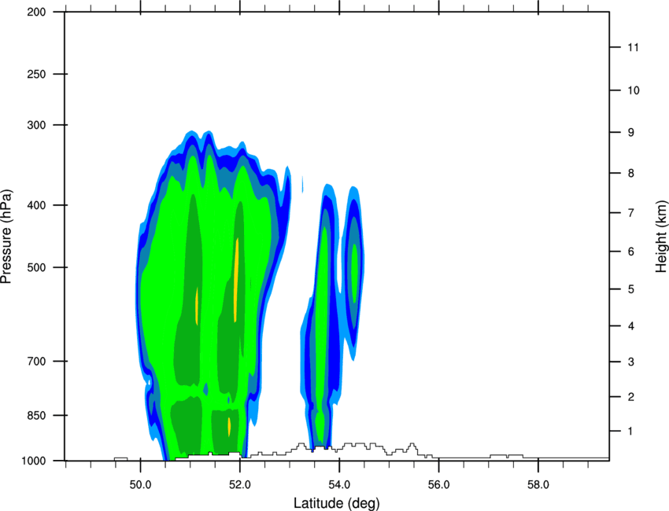Click the 52.0 latitude tick label

coord(240,485)
